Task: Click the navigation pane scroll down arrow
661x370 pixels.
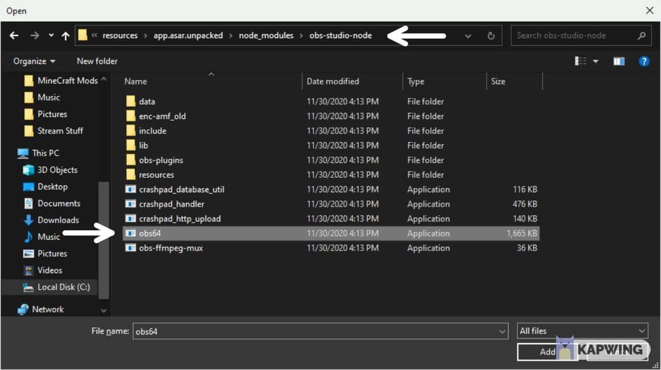Action: pyautogui.click(x=104, y=311)
